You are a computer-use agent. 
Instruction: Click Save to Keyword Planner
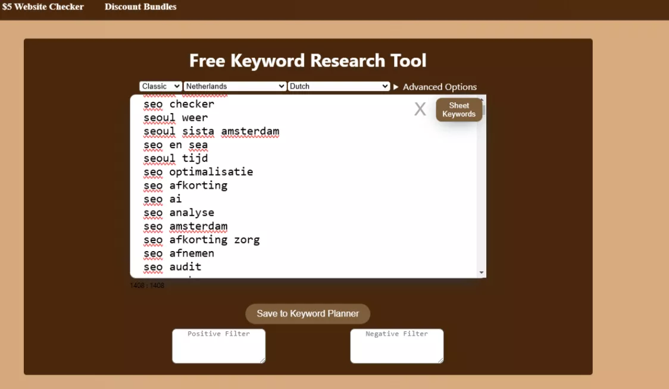pyautogui.click(x=307, y=313)
